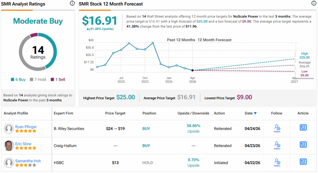Select the 1 Sell legend item

(58, 80)
